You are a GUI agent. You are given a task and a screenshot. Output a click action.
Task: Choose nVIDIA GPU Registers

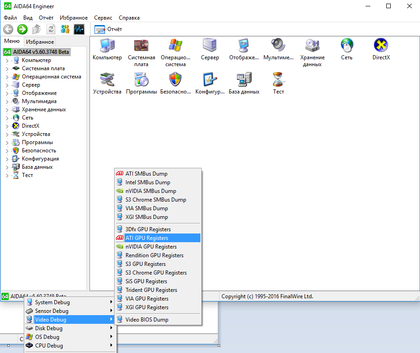click(158, 247)
